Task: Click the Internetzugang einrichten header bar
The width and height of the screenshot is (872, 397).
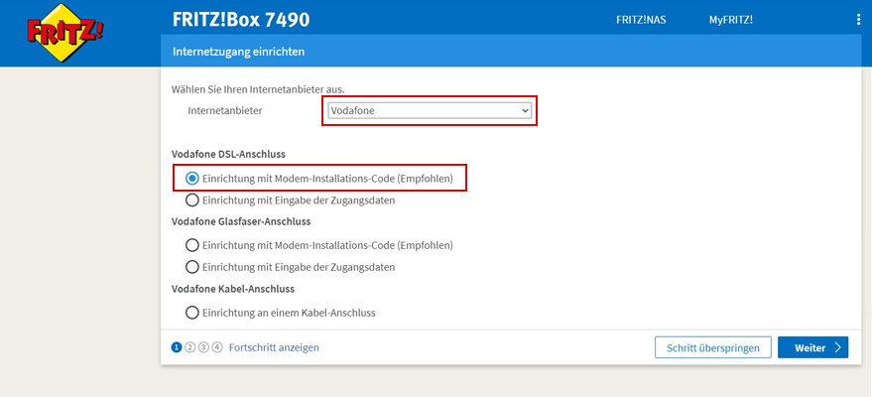Action: point(238,51)
